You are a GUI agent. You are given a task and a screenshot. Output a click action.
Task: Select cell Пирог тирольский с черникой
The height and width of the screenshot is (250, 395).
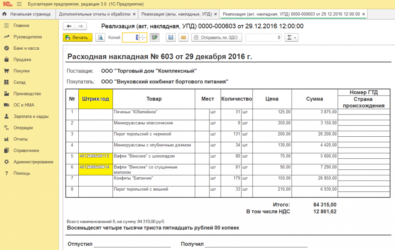coord(154,136)
